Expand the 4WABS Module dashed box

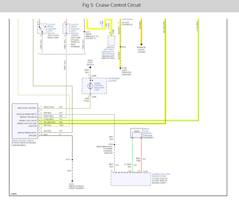pyautogui.click(x=131, y=179)
